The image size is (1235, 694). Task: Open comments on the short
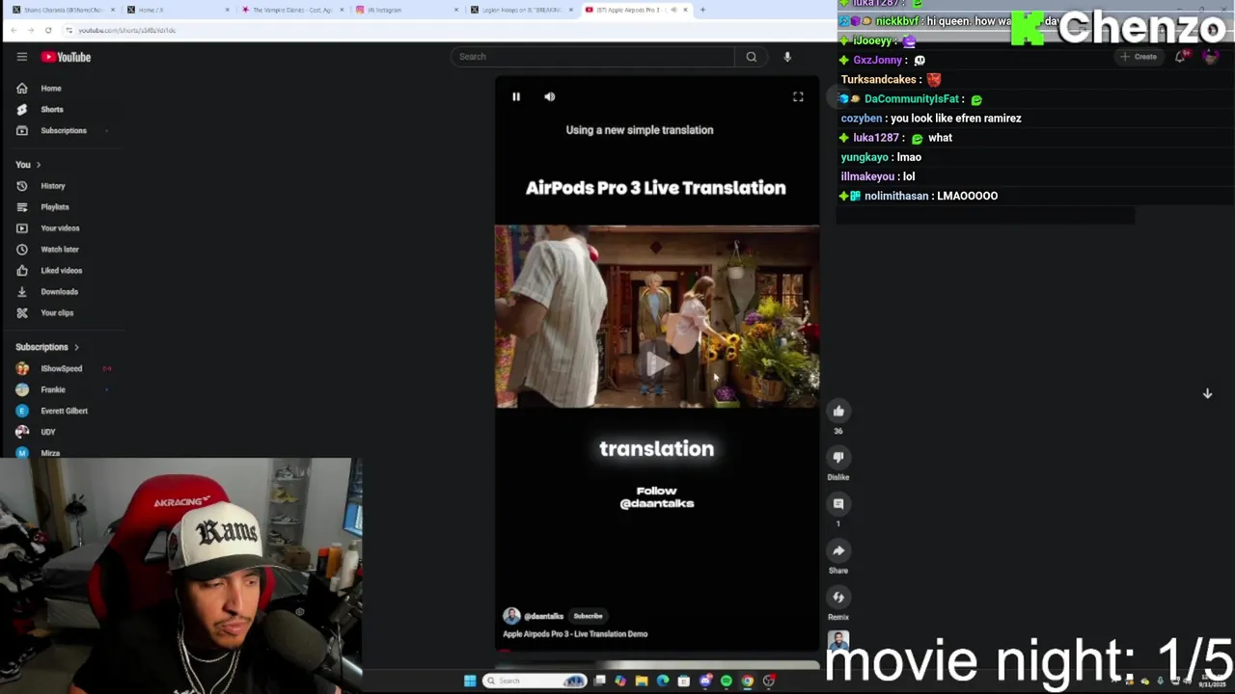[838, 504]
